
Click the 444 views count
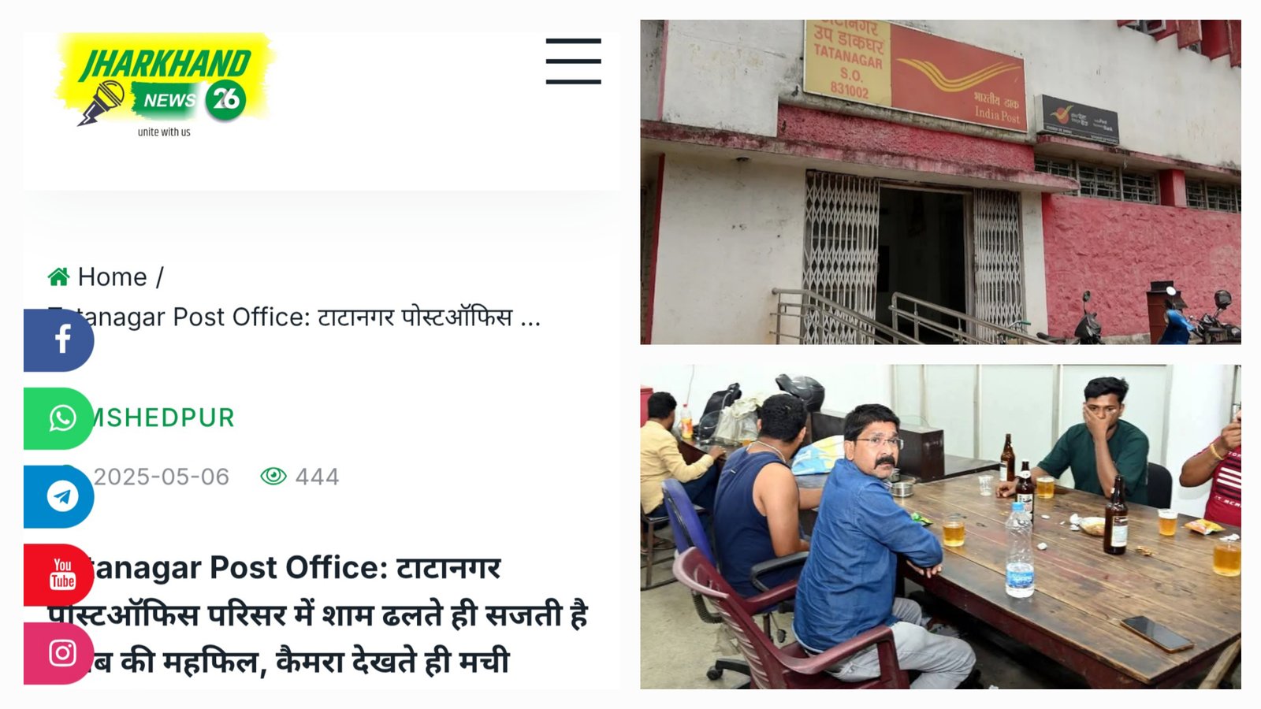click(x=317, y=477)
